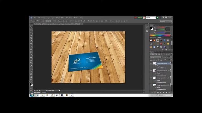Select the Brush tool
The width and height of the screenshot is (202, 113).
tap(31, 46)
